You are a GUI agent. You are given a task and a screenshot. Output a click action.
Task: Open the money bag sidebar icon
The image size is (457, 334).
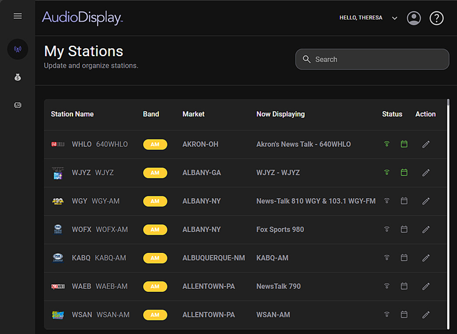pyautogui.click(x=18, y=77)
